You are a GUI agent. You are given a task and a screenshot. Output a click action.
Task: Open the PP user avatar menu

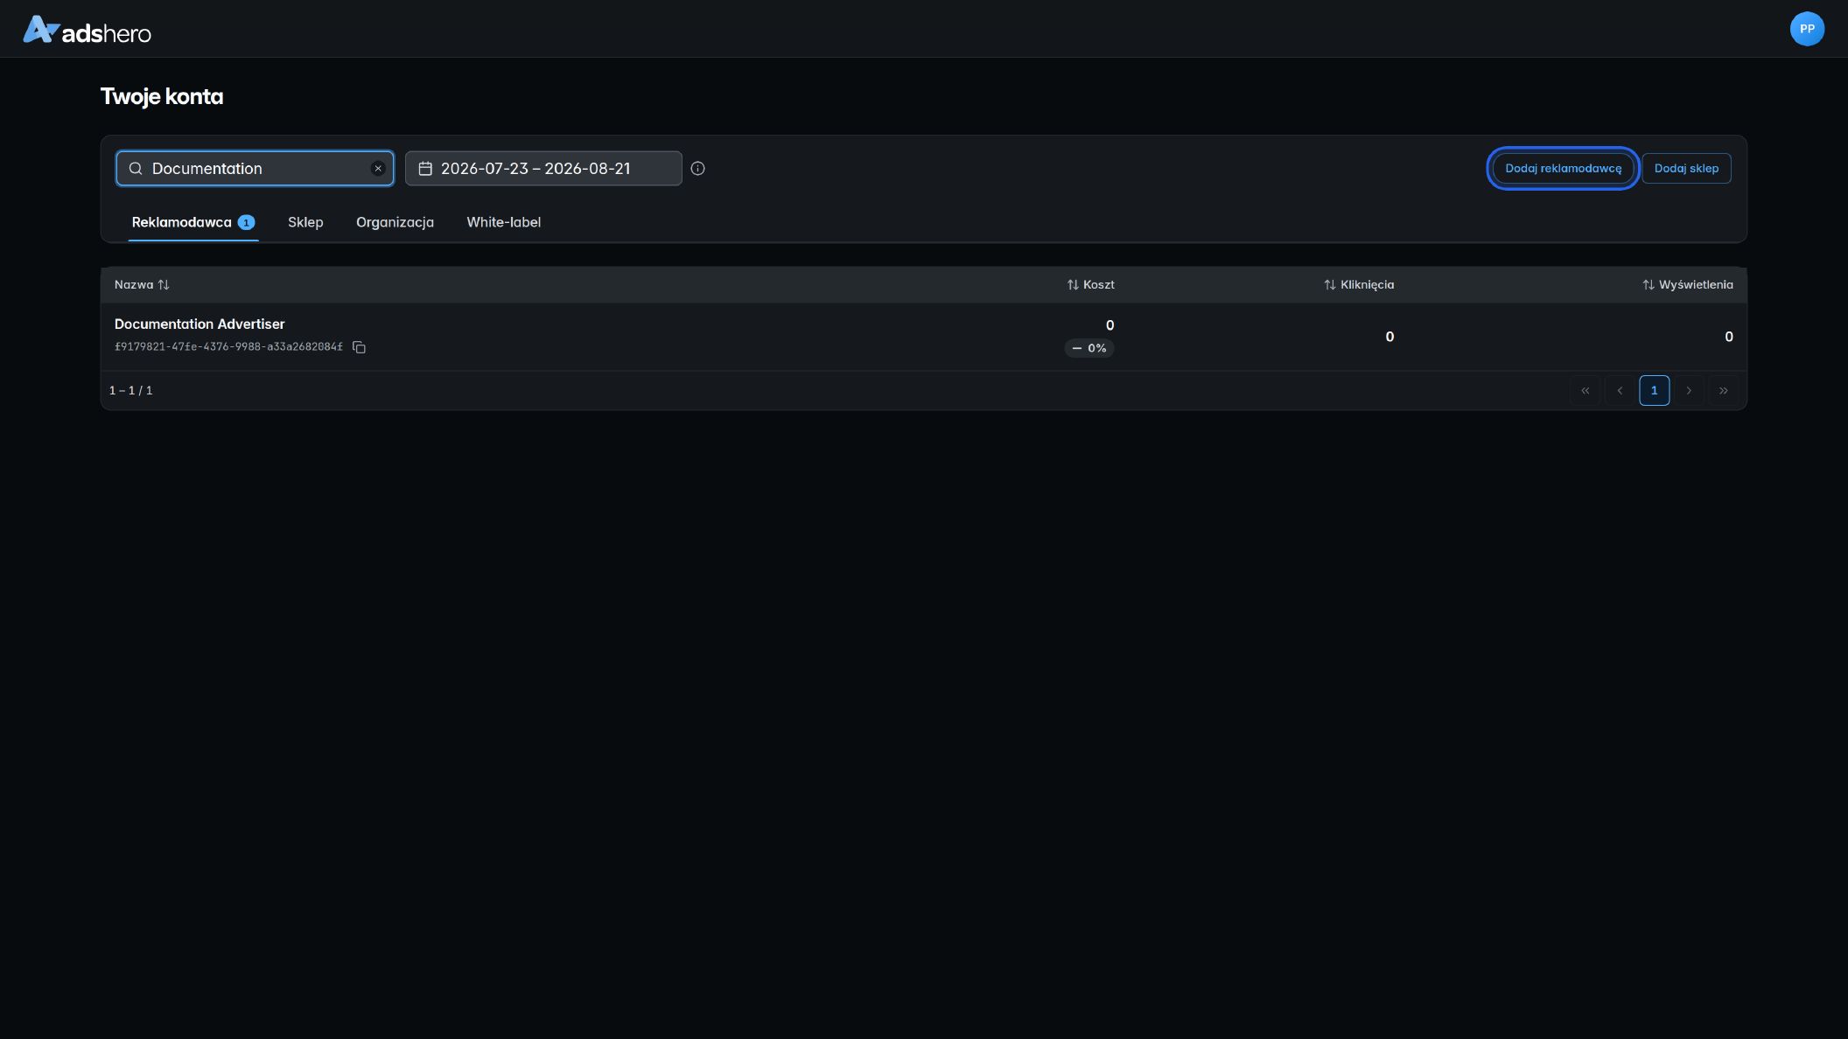(1807, 29)
